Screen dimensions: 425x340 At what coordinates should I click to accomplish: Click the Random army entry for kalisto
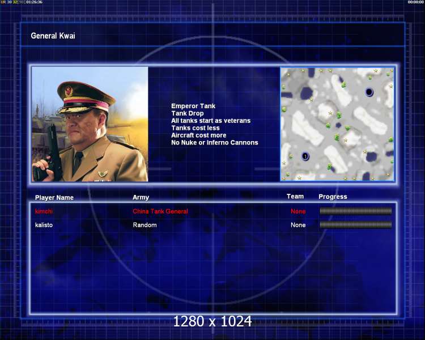pos(144,225)
